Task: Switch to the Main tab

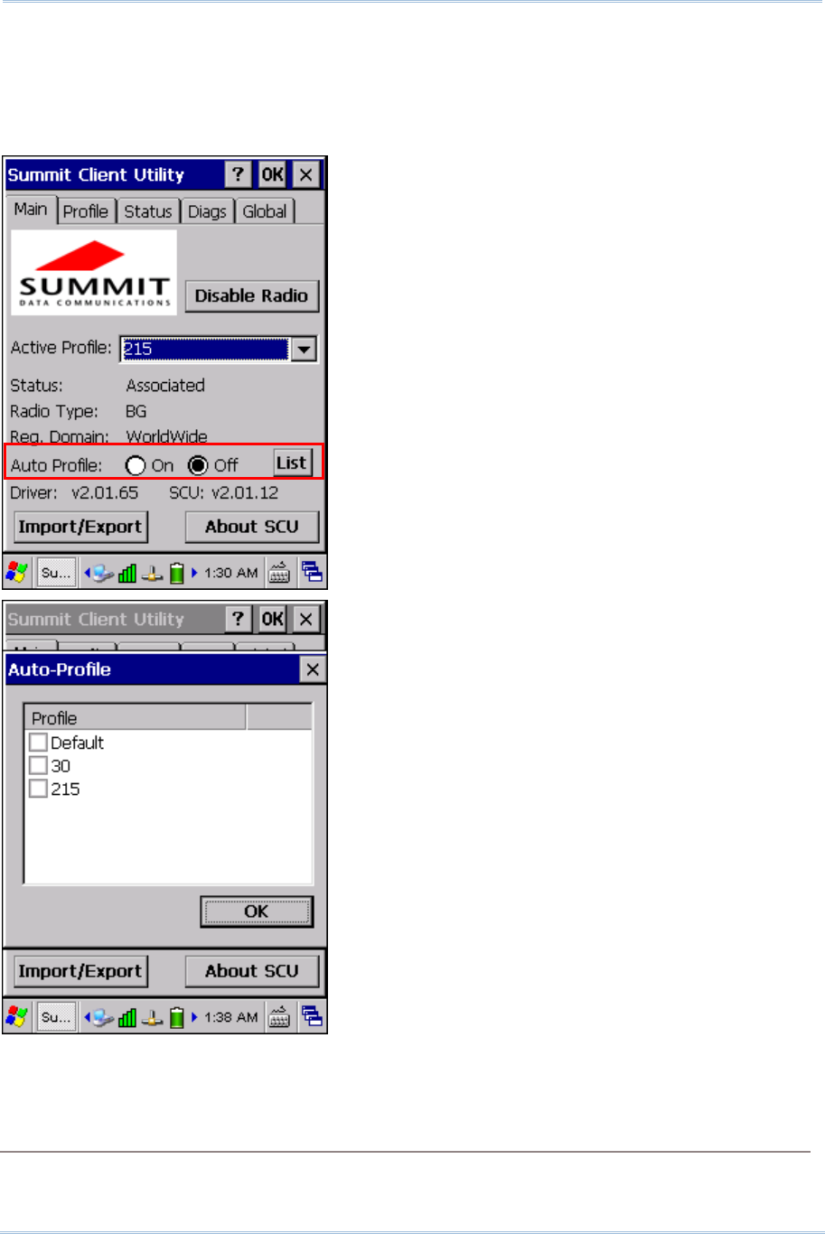Action: 31,209
